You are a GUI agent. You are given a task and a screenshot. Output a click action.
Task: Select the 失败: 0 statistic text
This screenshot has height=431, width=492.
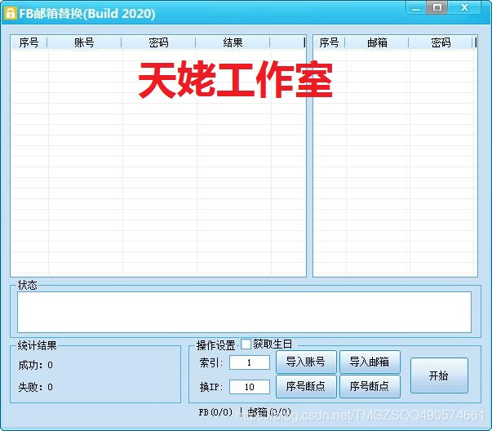tap(35, 387)
